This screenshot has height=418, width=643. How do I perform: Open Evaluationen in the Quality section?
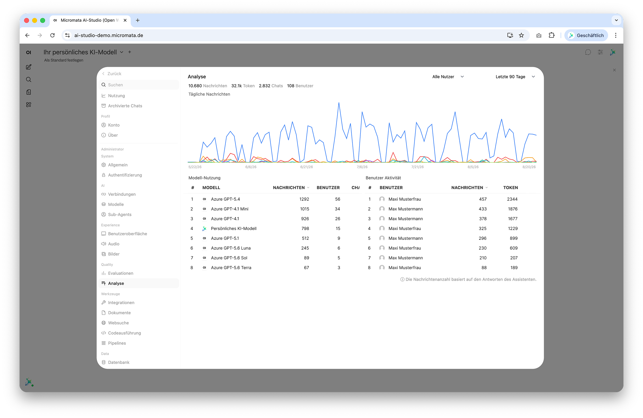click(x=139, y=273)
